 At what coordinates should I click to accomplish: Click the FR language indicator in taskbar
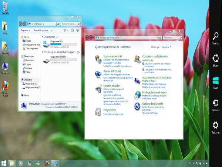[189, 163]
